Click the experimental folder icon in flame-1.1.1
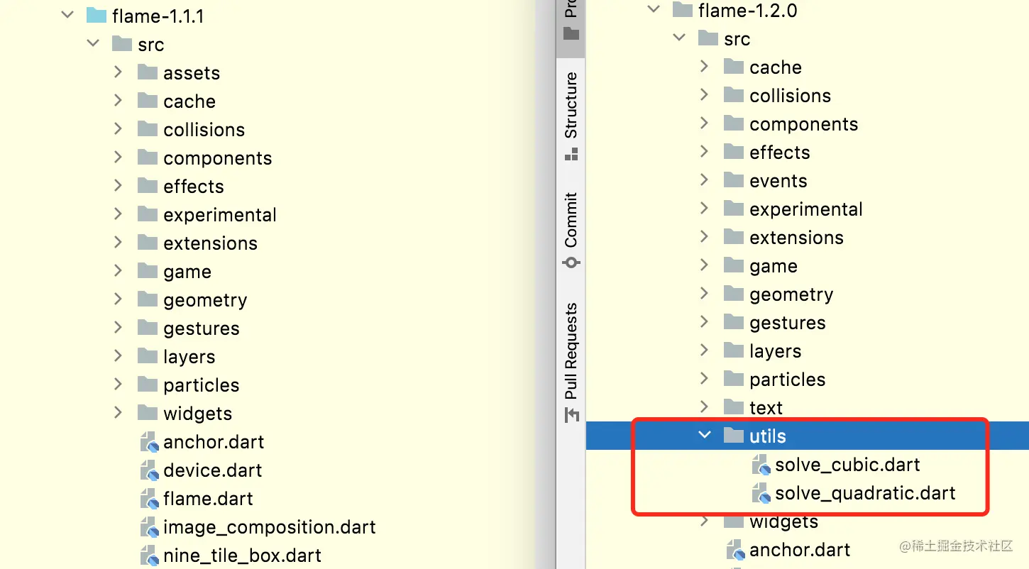 point(148,214)
